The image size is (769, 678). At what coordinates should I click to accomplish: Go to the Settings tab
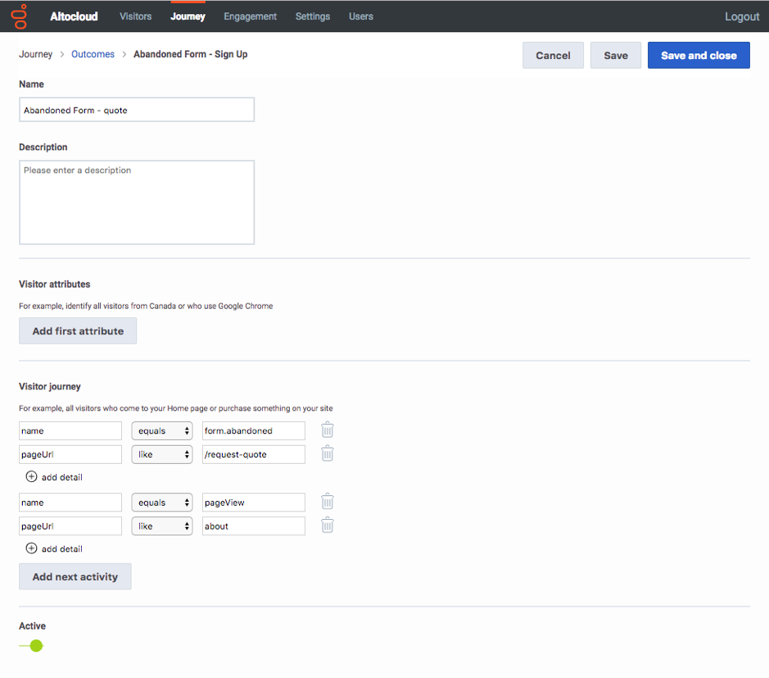click(x=312, y=16)
